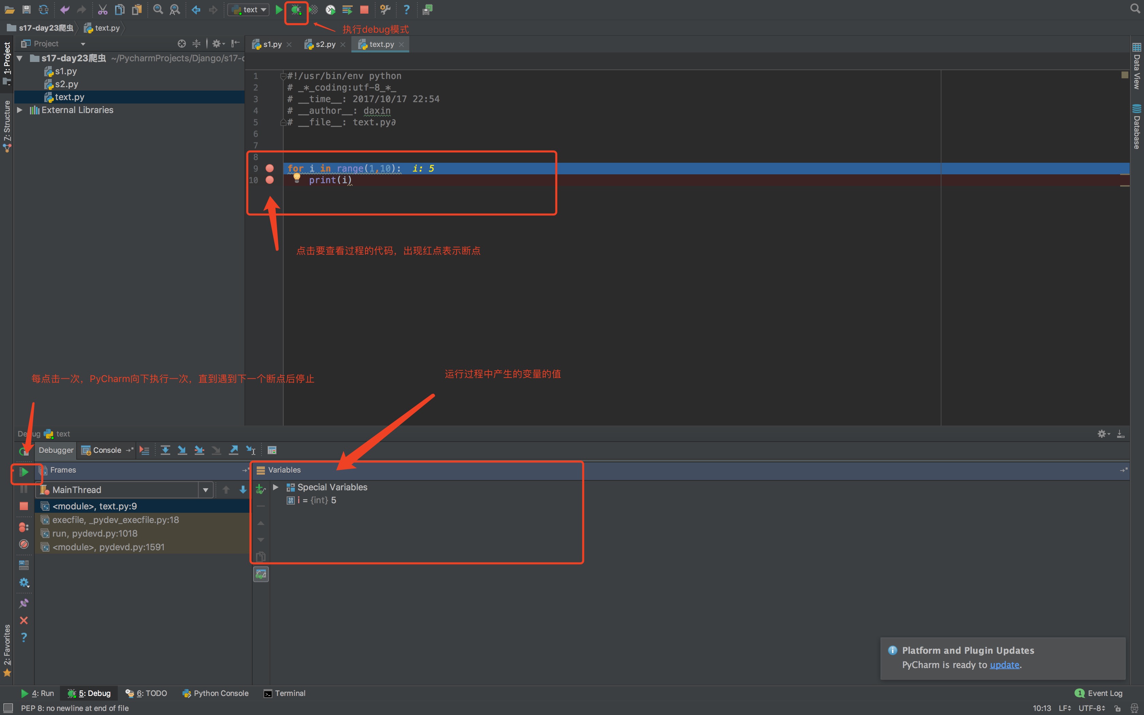The height and width of the screenshot is (715, 1144).
Task: Click the Synchronize icon in toolbar
Action: coord(44,10)
